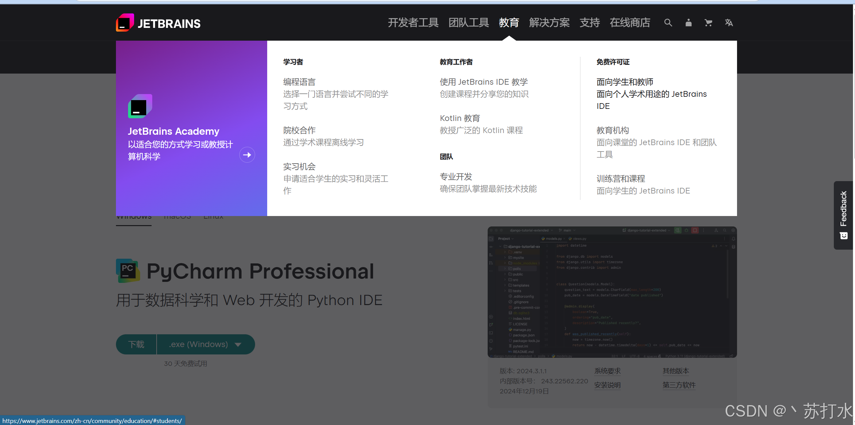
Task: Open 编程语言 link
Action: click(x=299, y=82)
